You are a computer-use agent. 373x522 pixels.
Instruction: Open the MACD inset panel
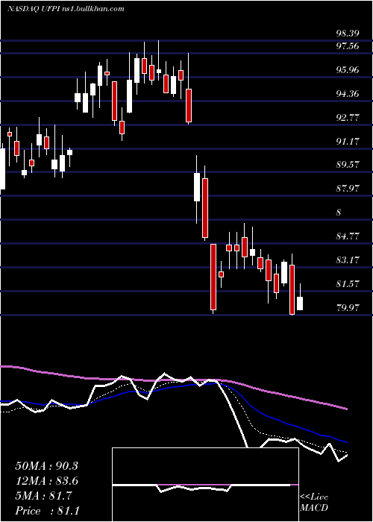205,485
